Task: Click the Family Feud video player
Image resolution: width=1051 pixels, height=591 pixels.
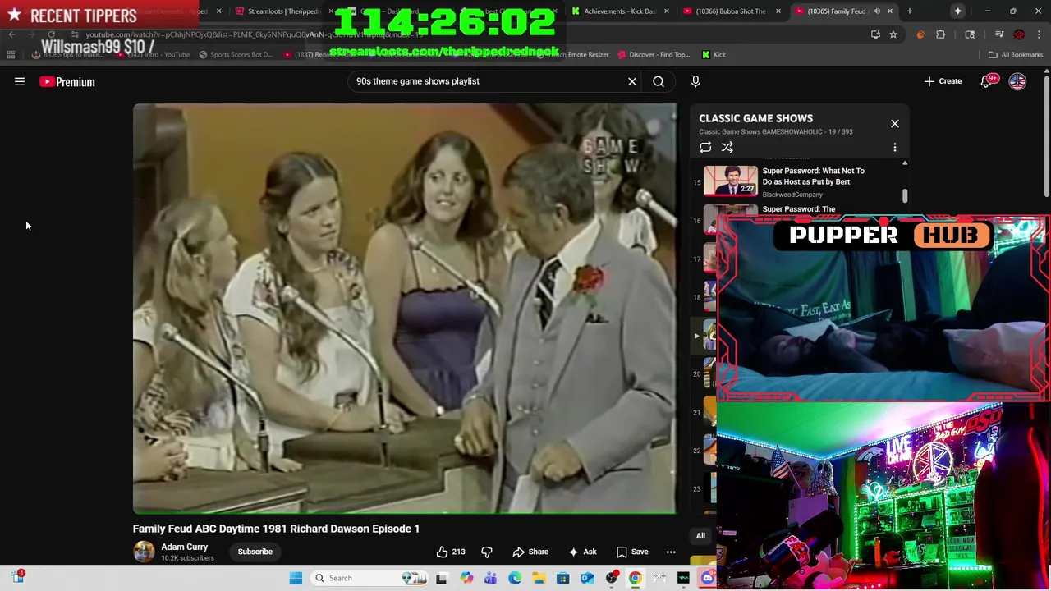Action: pyautogui.click(x=405, y=309)
